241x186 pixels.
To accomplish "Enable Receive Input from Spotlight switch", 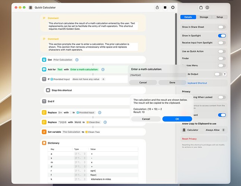I will tap(222, 43).
